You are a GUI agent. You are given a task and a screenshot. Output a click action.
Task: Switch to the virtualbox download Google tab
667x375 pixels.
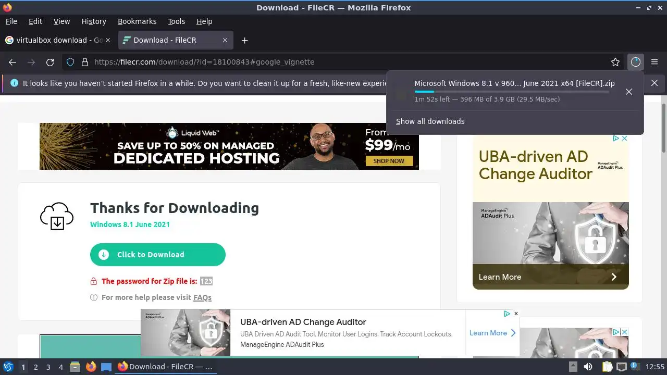click(x=59, y=40)
